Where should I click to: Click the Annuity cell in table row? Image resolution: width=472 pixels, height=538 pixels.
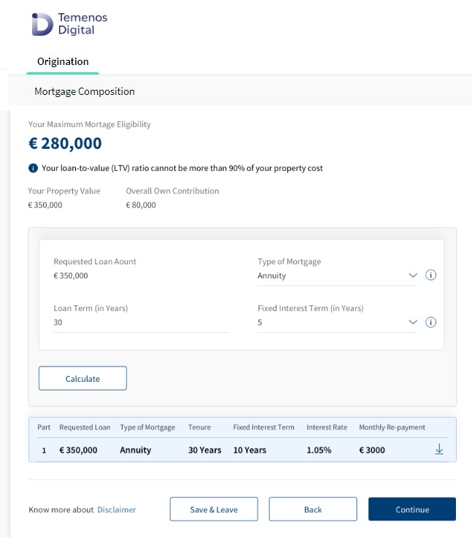pos(136,450)
